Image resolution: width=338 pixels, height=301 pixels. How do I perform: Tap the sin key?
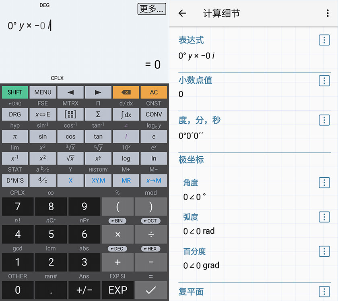43,137
